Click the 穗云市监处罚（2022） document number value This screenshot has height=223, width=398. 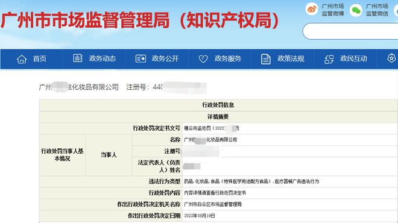point(211,128)
